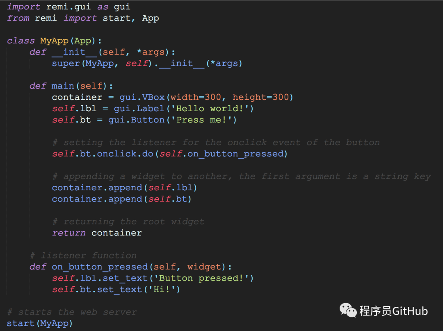Viewport: 443px width, 331px height.
Task: Click the 'self.bt.onclick.do(self.on_button_pressed)' line
Action: click(x=170, y=154)
